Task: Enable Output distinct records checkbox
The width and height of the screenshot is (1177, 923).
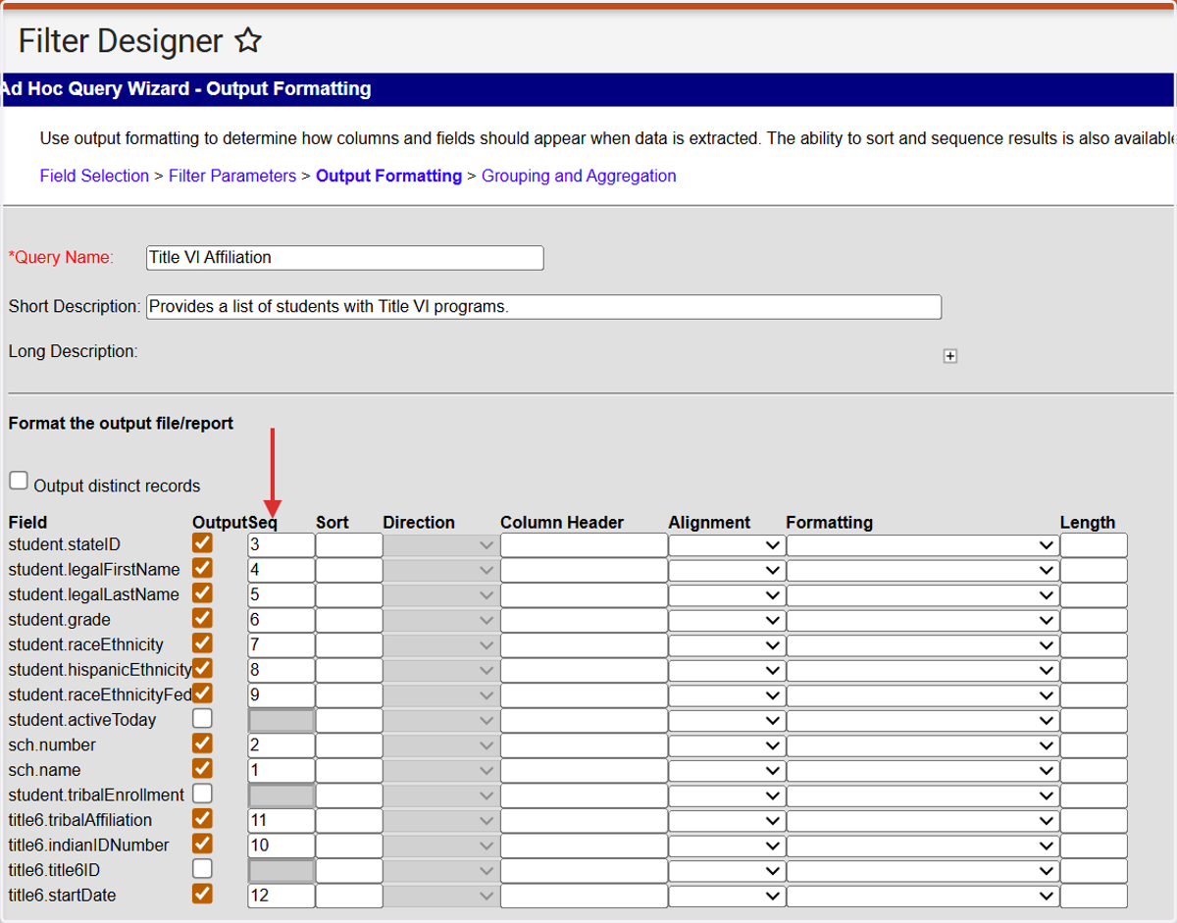Action: point(19,481)
